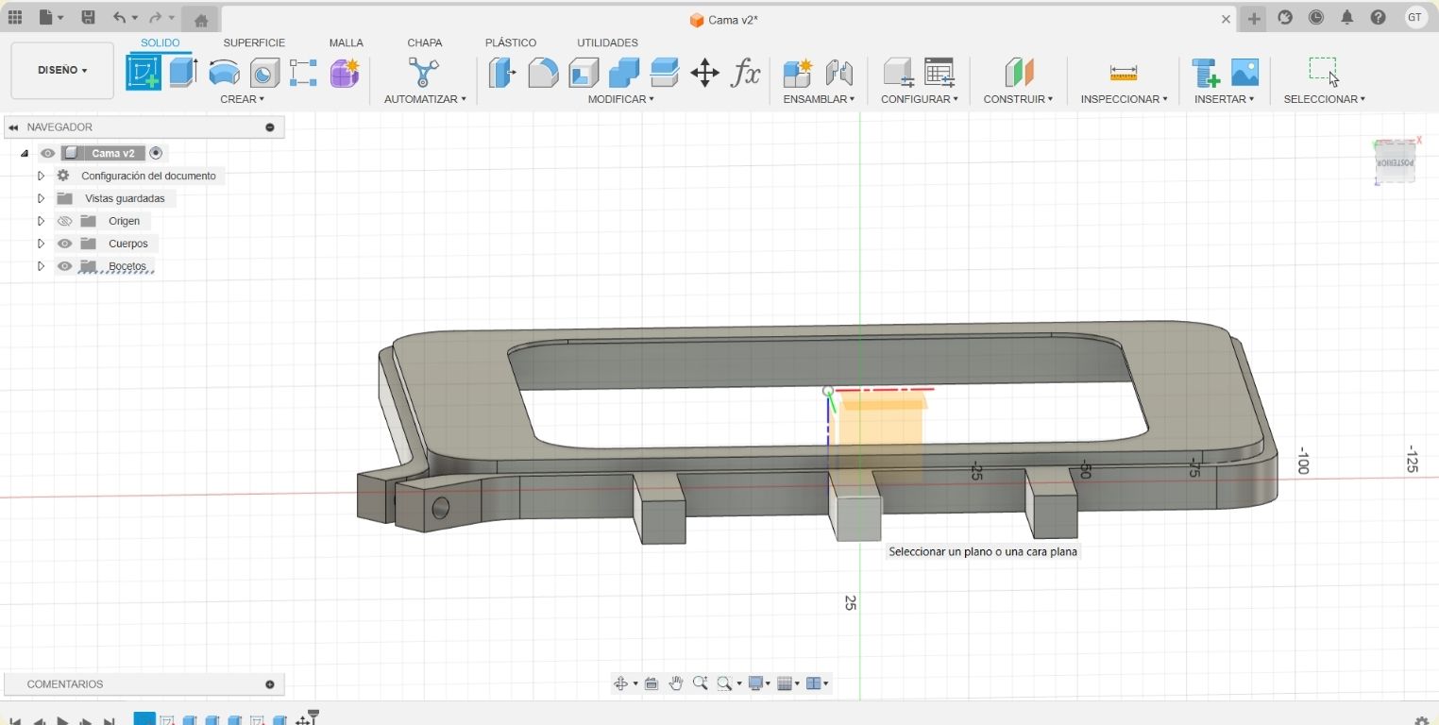Switch to the MALLA tab
This screenshot has width=1439, height=725.
pyautogui.click(x=347, y=42)
